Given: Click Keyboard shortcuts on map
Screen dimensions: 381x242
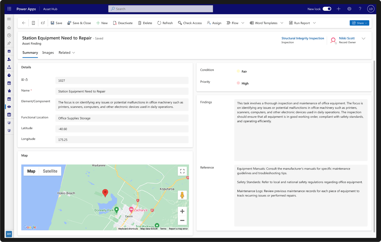Looking at the screenshot, I should (128, 229).
